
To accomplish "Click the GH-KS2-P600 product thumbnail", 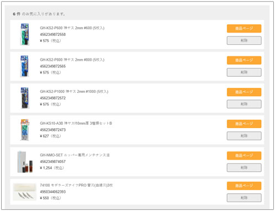I will tap(25, 34).
